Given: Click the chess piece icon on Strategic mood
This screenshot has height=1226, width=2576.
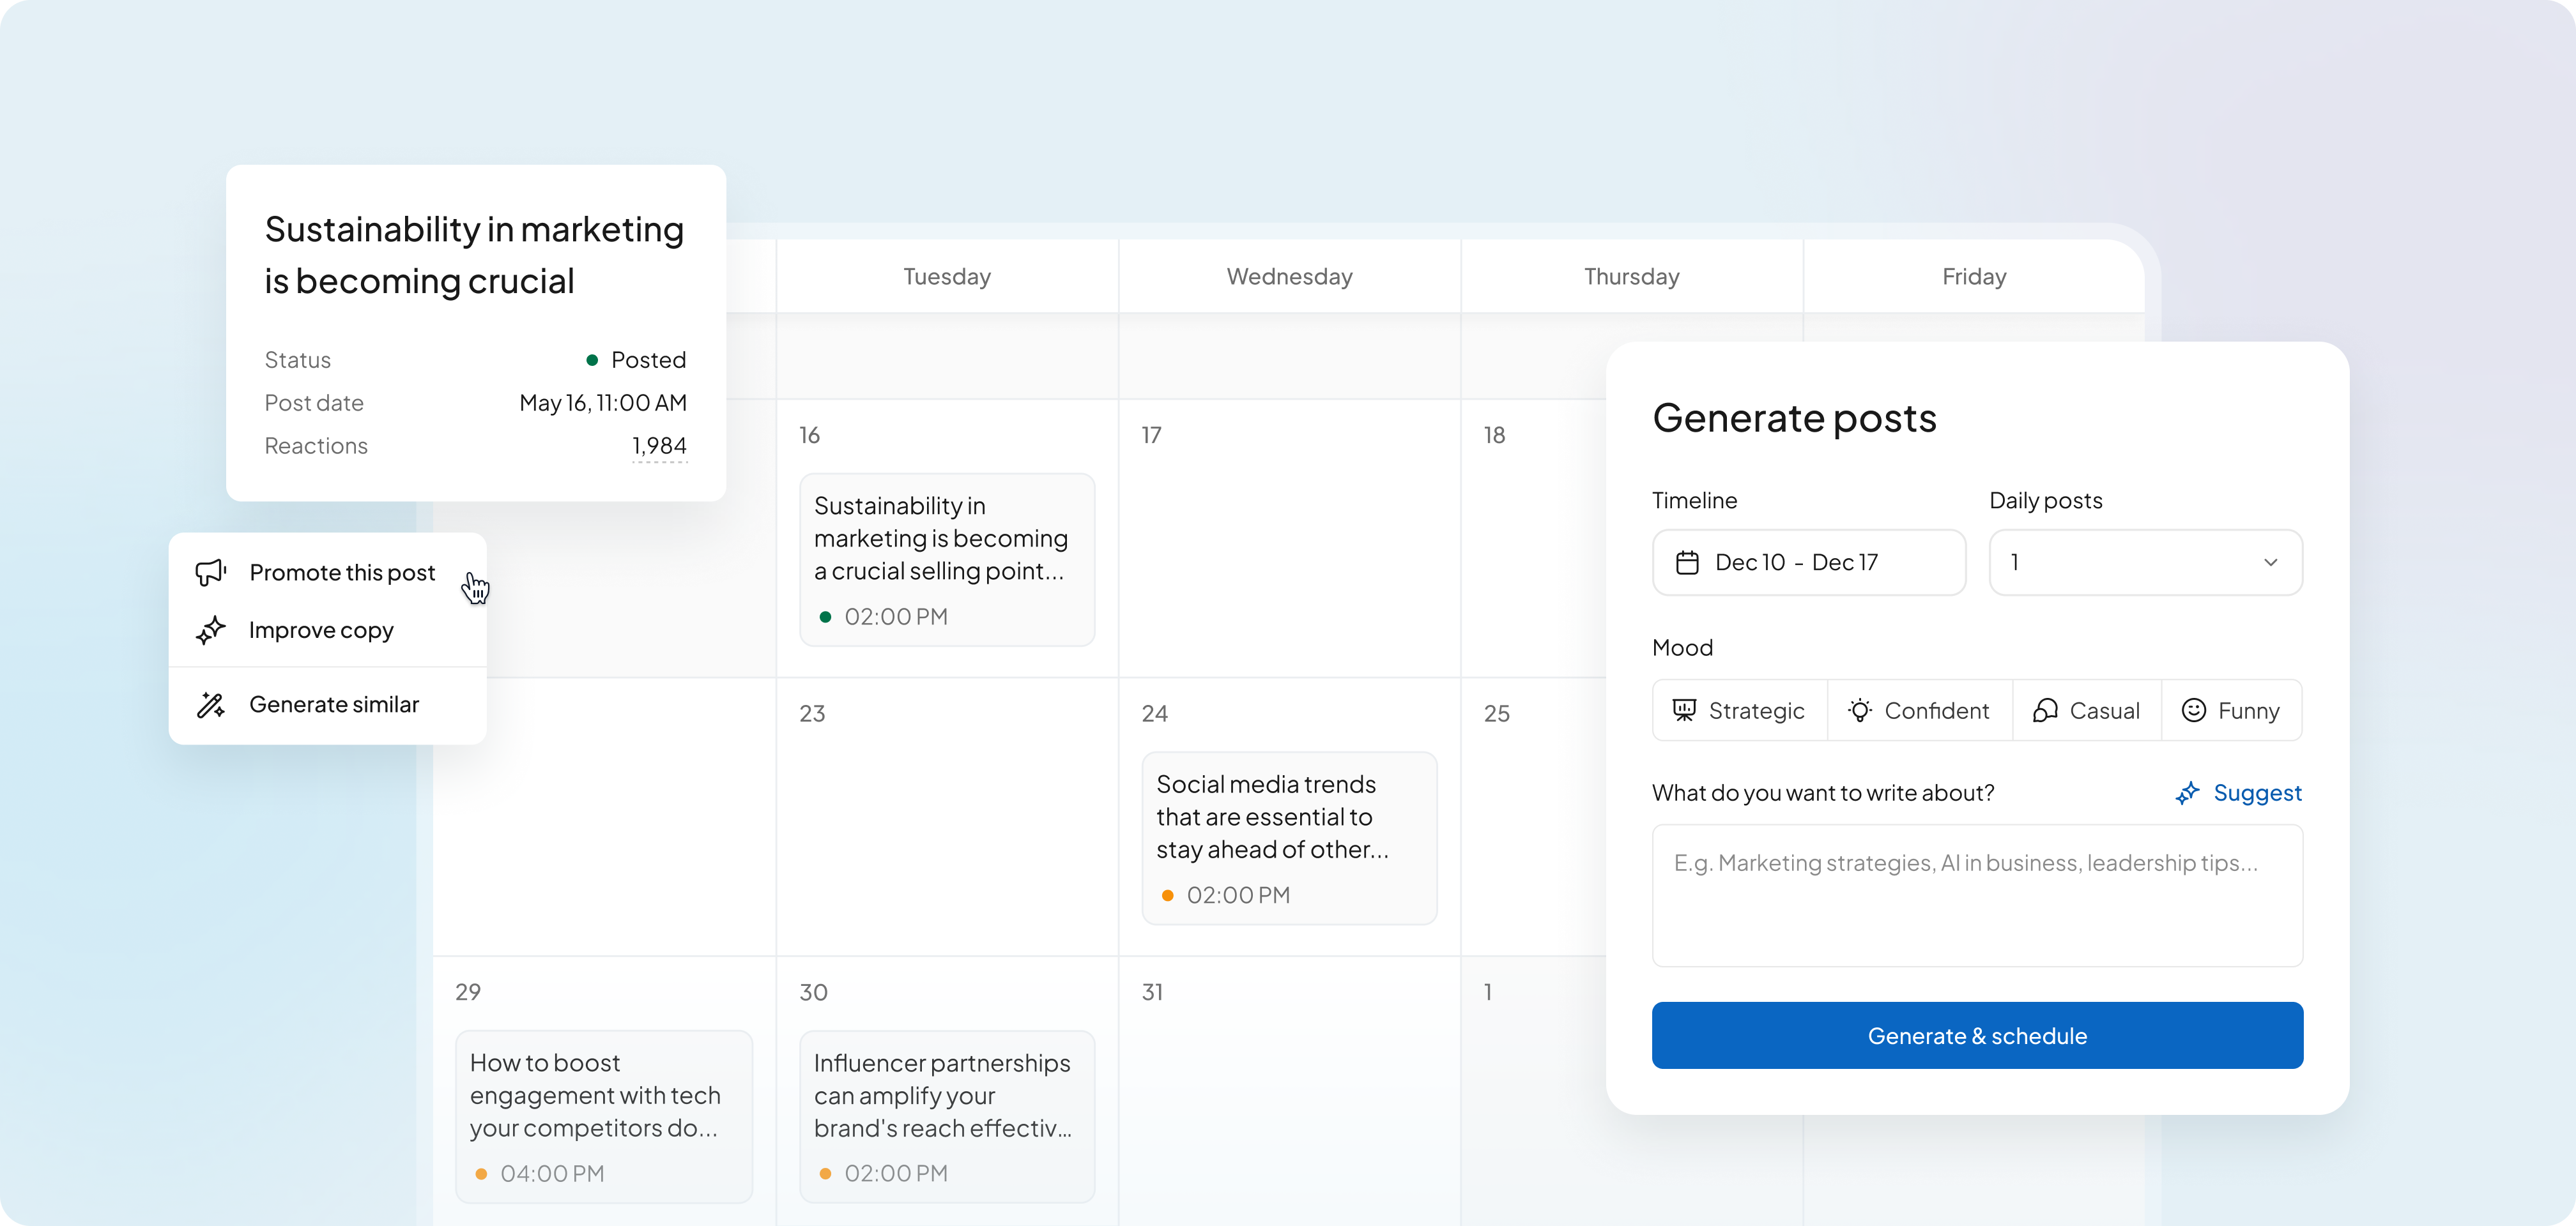Looking at the screenshot, I should (1685, 709).
